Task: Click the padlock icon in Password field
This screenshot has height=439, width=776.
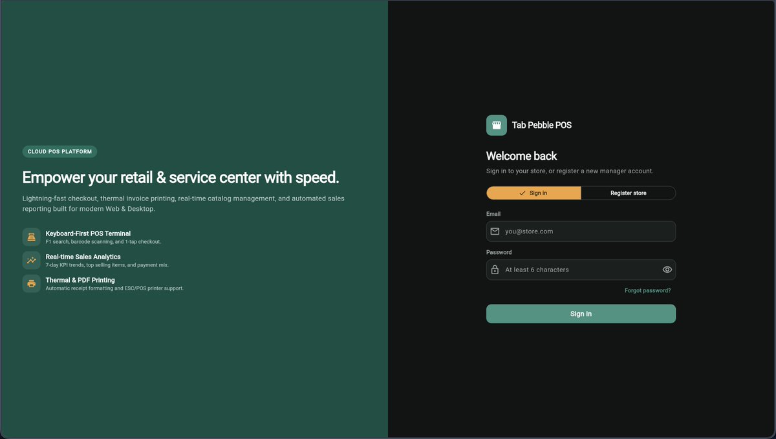Action: click(x=495, y=270)
